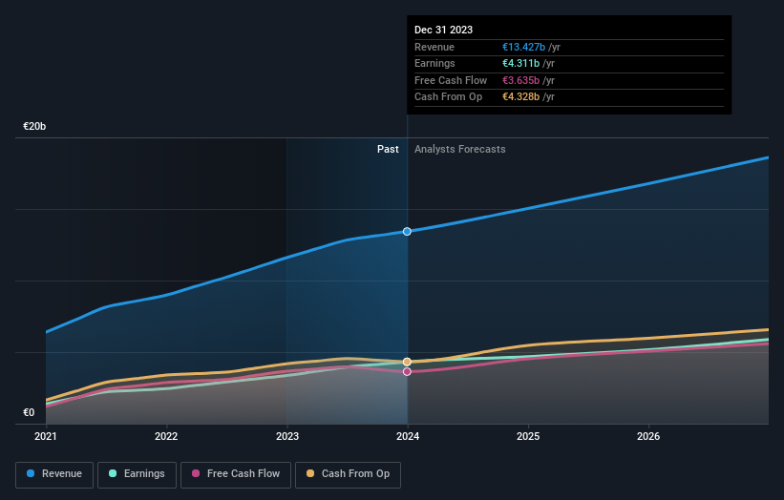Toggle the Earnings series in the legend
This screenshot has height=500, width=784.
pos(137,474)
